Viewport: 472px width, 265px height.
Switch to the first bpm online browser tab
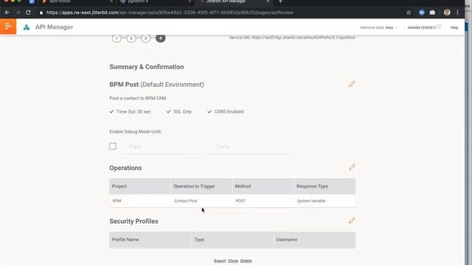point(77,1)
